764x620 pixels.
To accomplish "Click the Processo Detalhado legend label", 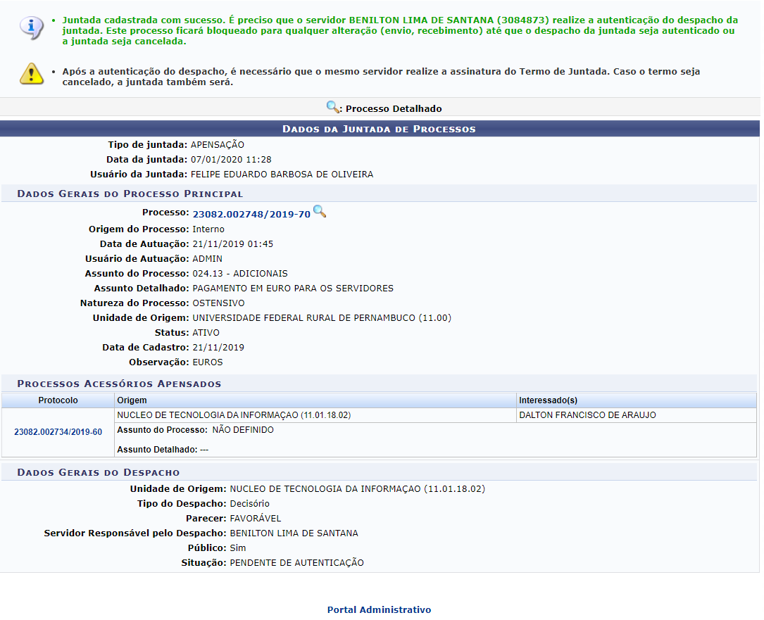I will point(394,108).
